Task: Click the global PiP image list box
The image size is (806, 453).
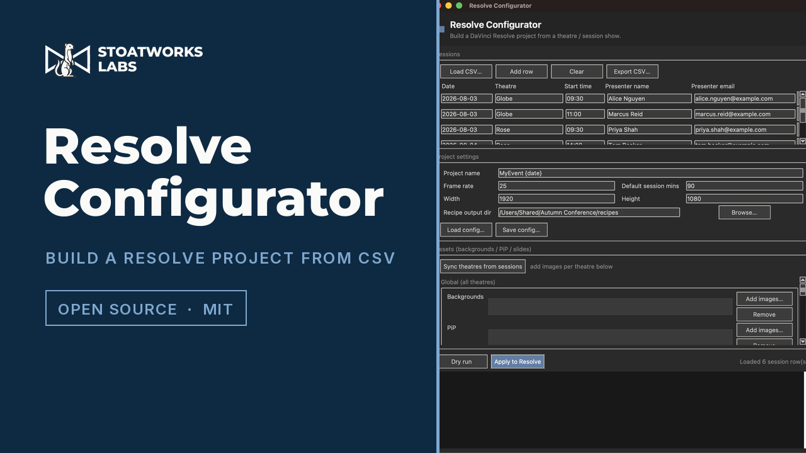Action: 610,337
